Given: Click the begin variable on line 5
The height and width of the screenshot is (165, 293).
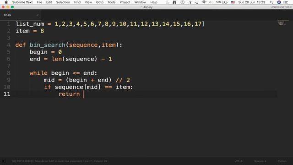Looking at the screenshot, I should [x=38, y=52].
